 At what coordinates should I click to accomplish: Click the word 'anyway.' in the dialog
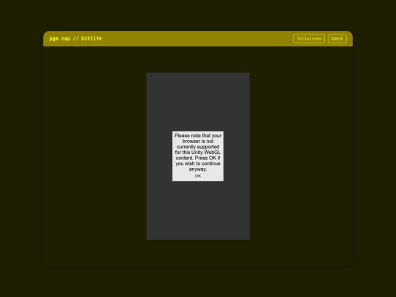point(198,169)
